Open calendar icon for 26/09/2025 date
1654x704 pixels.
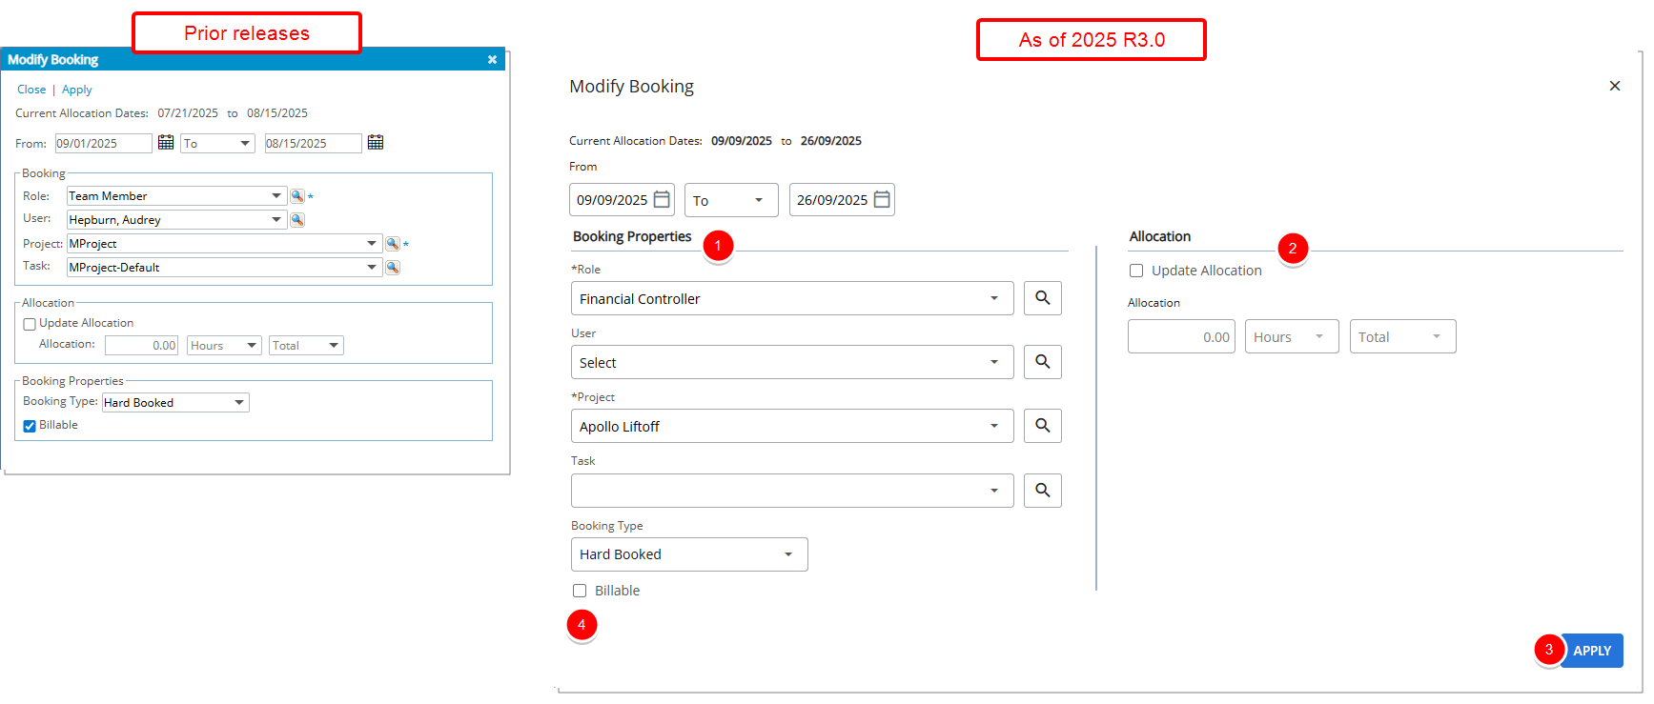pyautogui.click(x=882, y=199)
